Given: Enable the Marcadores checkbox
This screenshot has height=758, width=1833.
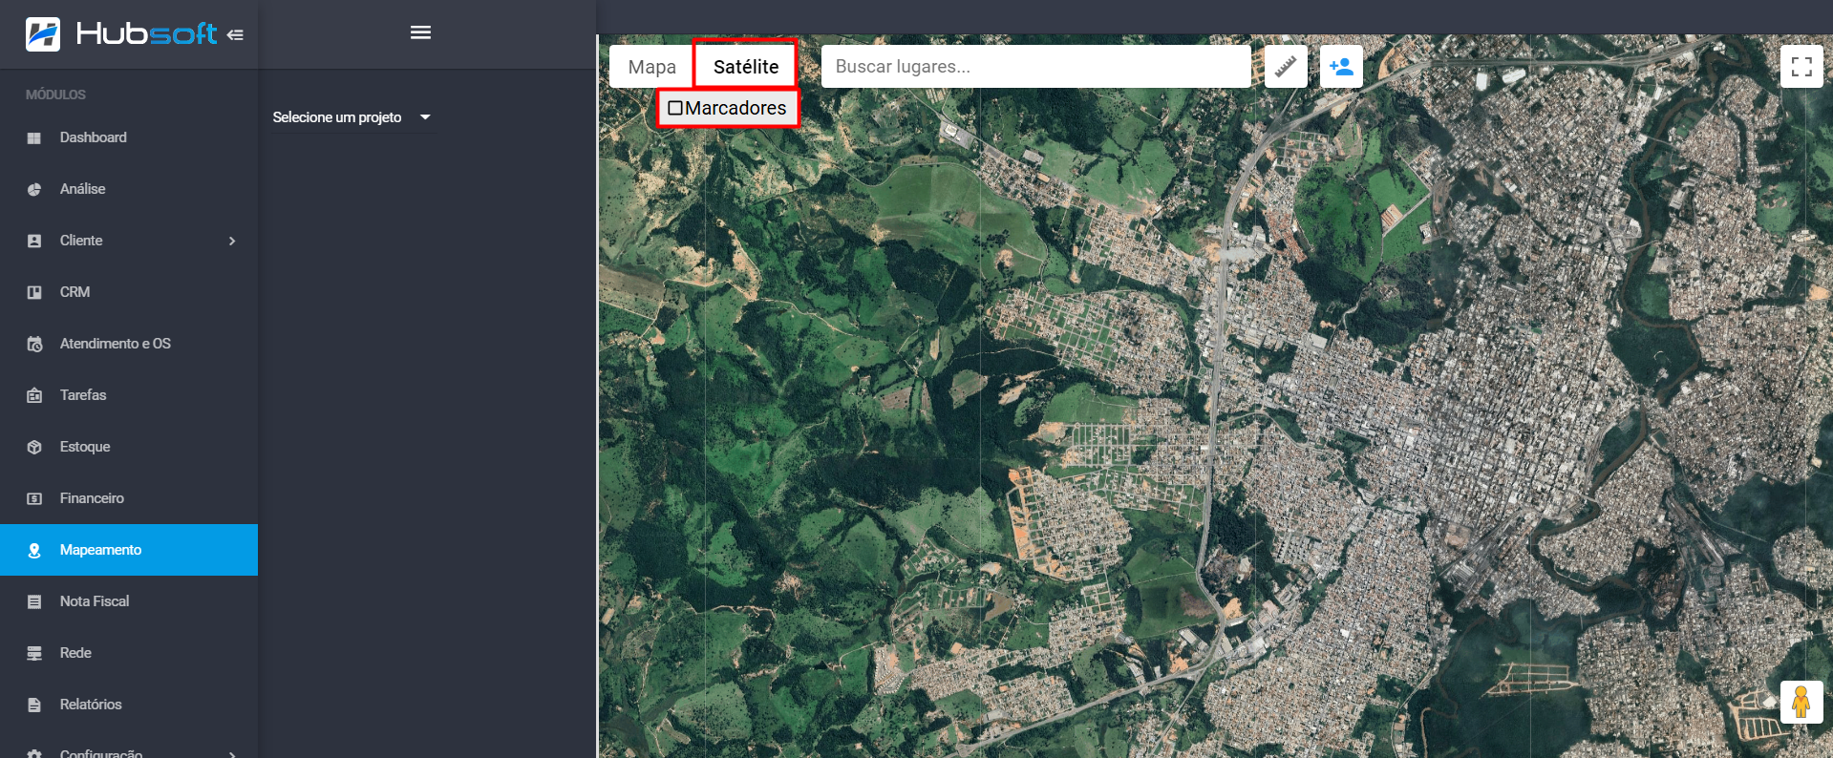Looking at the screenshot, I should [675, 108].
